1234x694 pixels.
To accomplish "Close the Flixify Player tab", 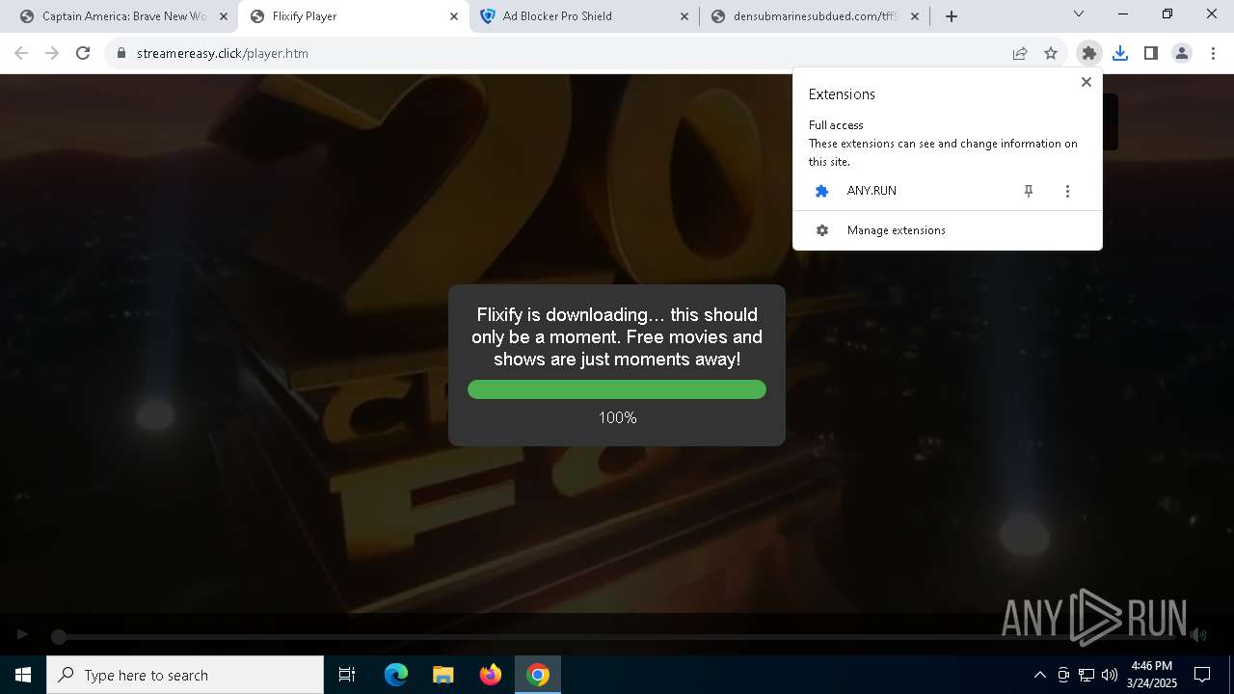I will 454,16.
